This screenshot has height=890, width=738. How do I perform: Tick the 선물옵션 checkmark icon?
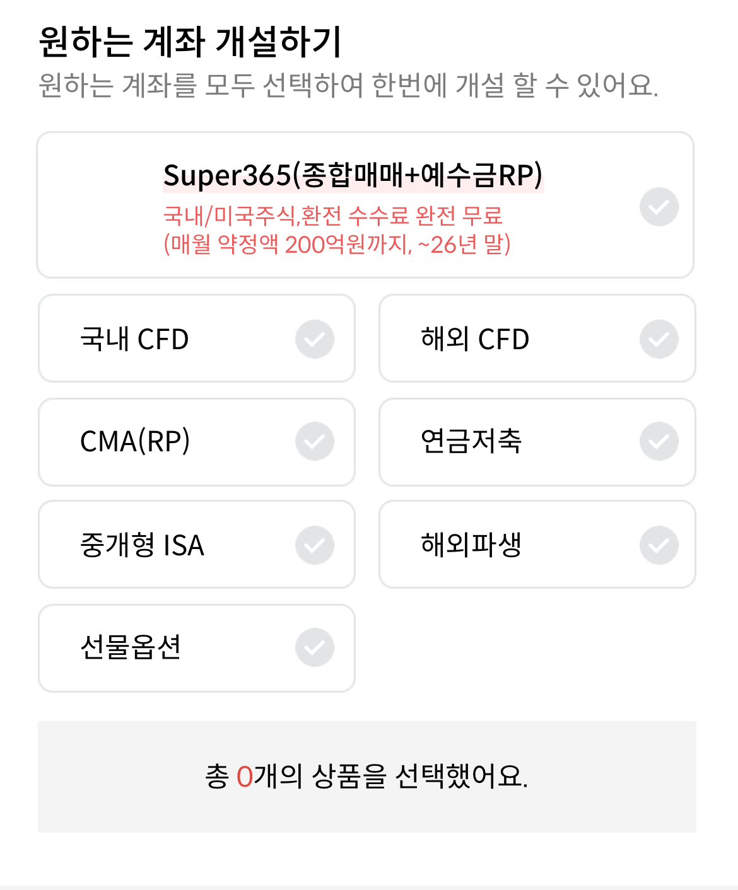(315, 647)
